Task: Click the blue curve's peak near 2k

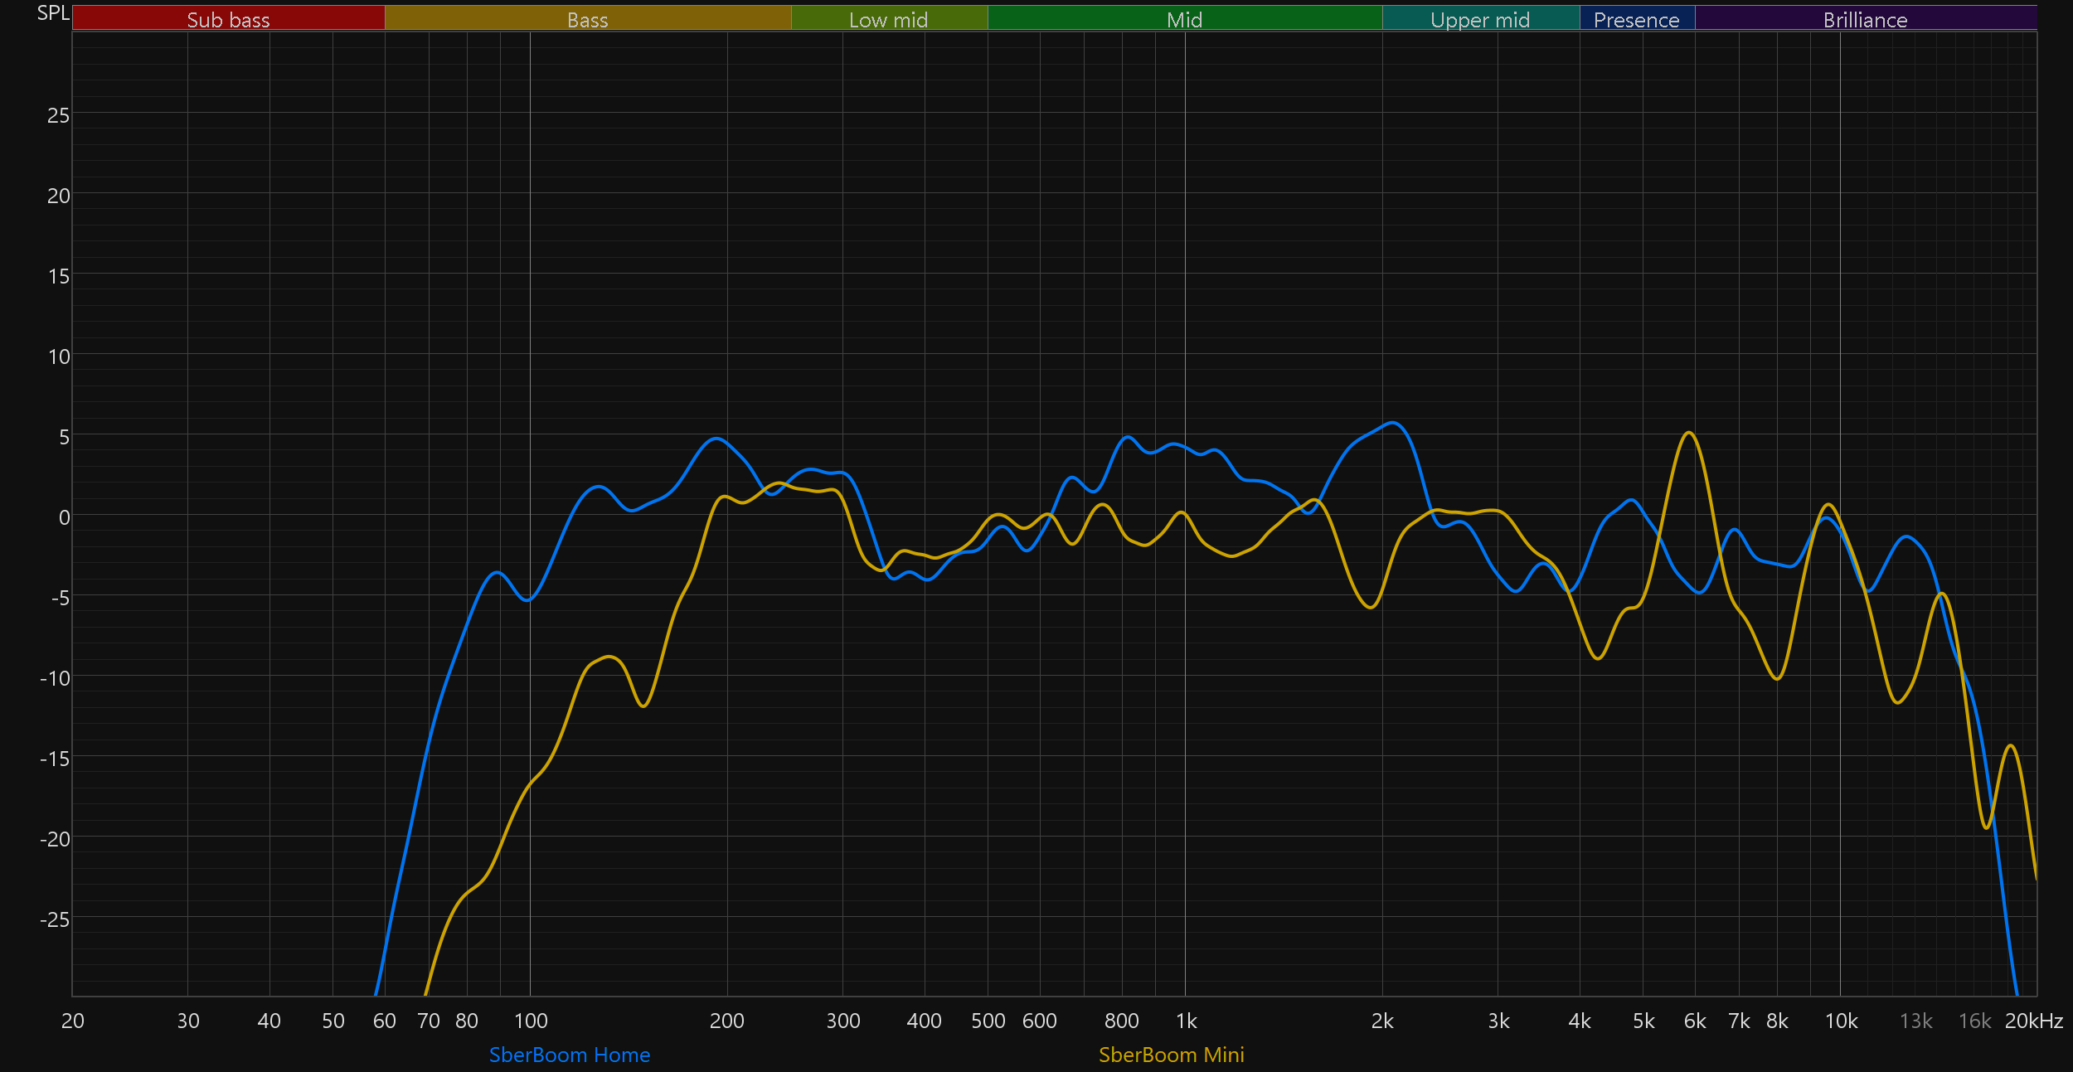Action: coord(1393,423)
